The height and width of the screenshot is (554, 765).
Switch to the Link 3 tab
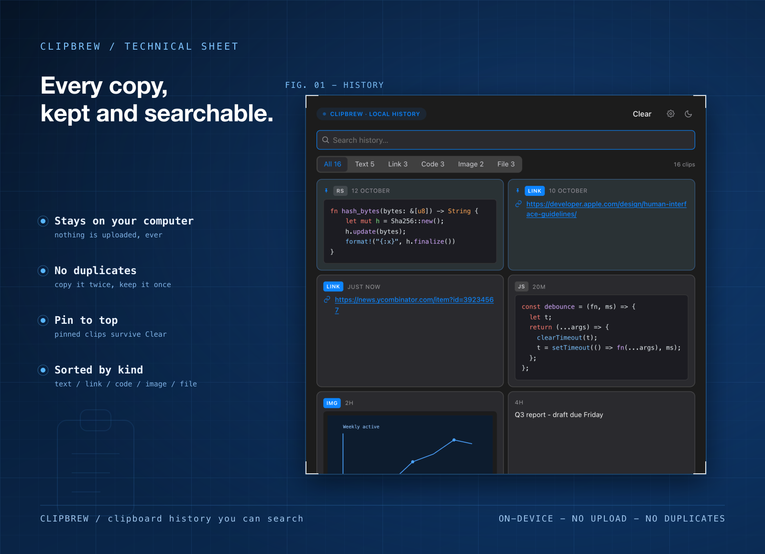click(x=398, y=164)
